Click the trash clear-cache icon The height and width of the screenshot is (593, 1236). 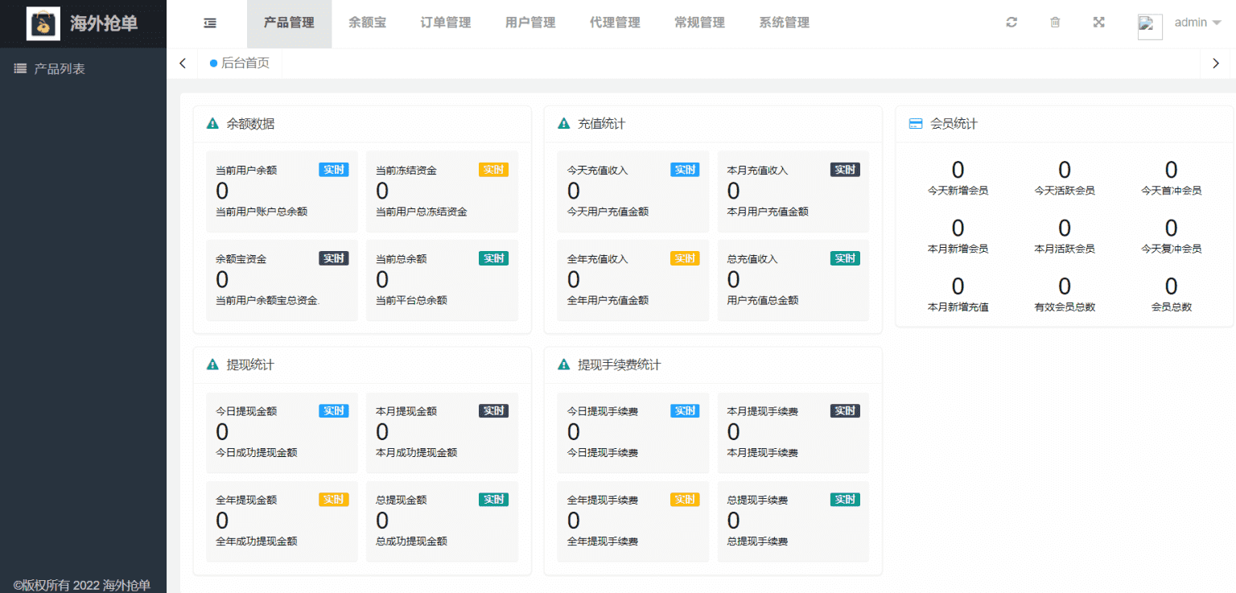1055,23
